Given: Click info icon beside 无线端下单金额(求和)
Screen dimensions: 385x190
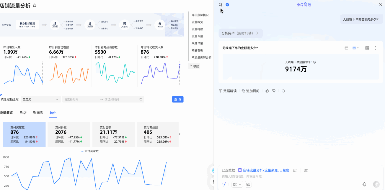Looking at the screenshot, I should [314, 62].
